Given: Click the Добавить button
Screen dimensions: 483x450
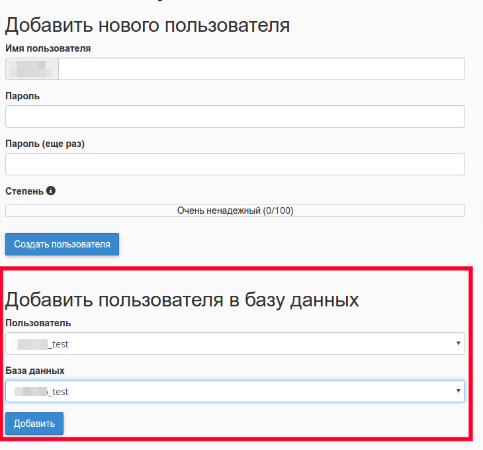Looking at the screenshot, I should (x=34, y=424).
